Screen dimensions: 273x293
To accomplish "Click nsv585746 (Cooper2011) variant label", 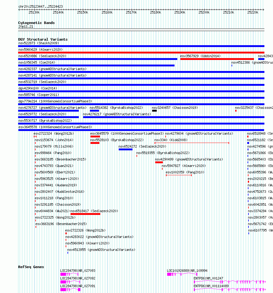I will pyautogui.click(x=39, y=95).
